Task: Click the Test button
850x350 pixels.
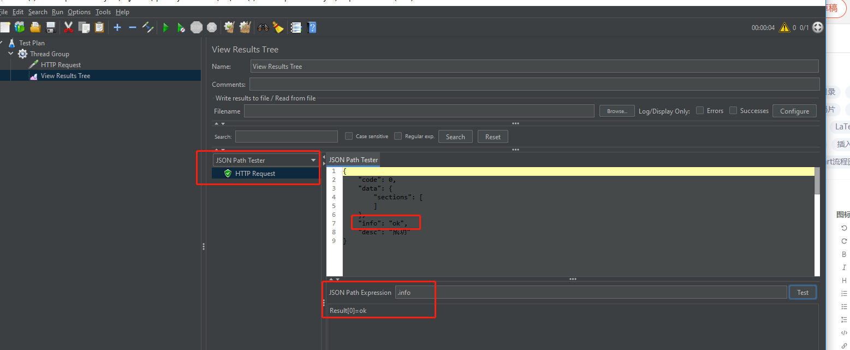Action: click(x=803, y=292)
